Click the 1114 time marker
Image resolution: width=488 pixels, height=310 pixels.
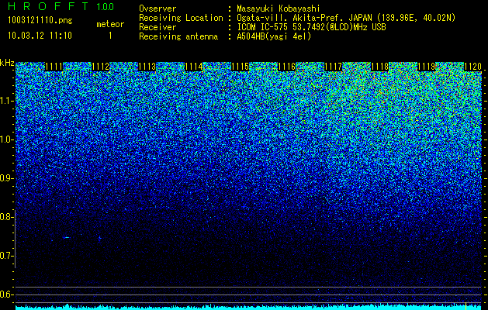point(194,67)
